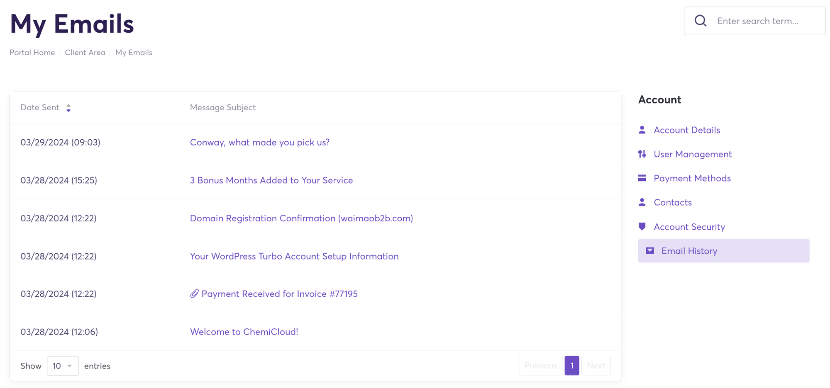The height and width of the screenshot is (388, 830).
Task: Click the paperclip attachment icon on invoice email
Action: point(194,294)
